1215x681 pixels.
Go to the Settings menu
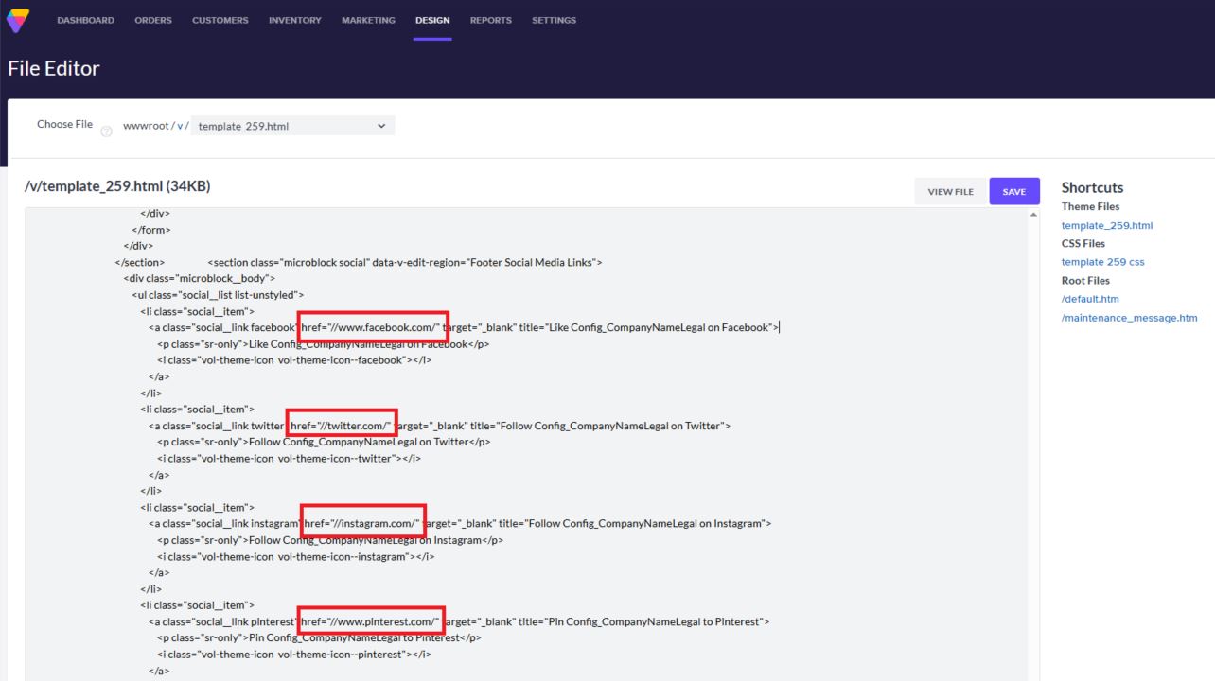click(554, 20)
